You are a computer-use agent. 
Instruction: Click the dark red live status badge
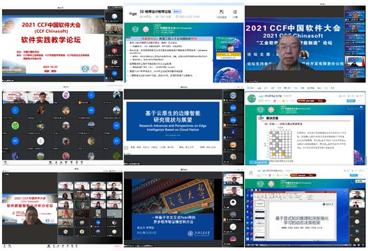tap(311, 101)
